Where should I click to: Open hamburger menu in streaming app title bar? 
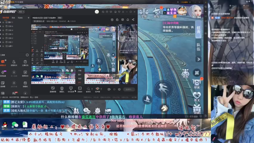123,12
